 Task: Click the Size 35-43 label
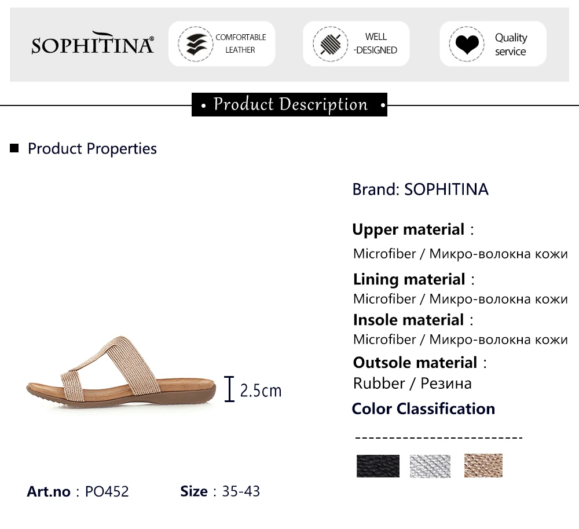pos(220,491)
